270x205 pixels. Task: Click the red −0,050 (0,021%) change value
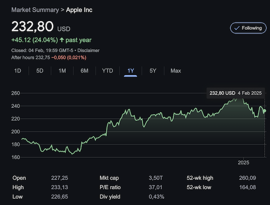(x=69, y=58)
